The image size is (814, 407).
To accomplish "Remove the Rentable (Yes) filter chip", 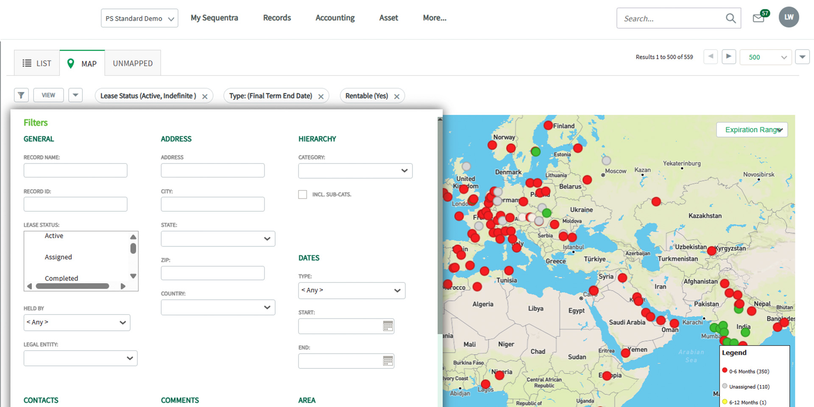I will coord(397,97).
